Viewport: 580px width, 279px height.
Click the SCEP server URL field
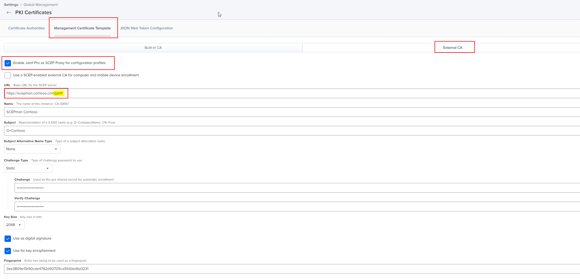pos(292,93)
